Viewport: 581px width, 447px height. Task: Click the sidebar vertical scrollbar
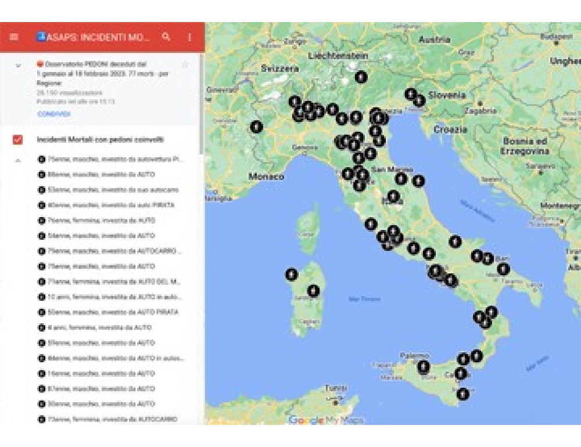pyautogui.click(x=202, y=104)
